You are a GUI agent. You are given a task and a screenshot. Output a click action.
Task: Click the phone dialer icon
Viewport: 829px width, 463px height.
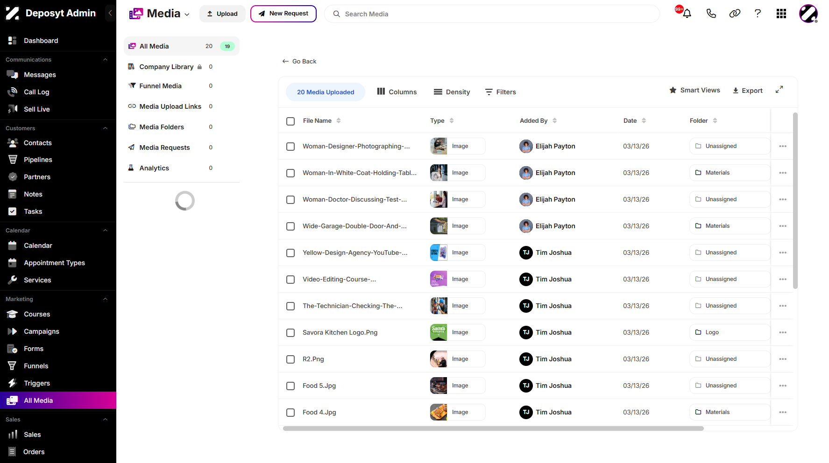[x=711, y=14]
